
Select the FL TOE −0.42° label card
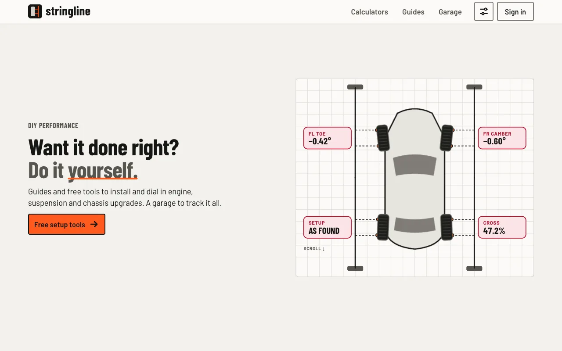[328, 138]
